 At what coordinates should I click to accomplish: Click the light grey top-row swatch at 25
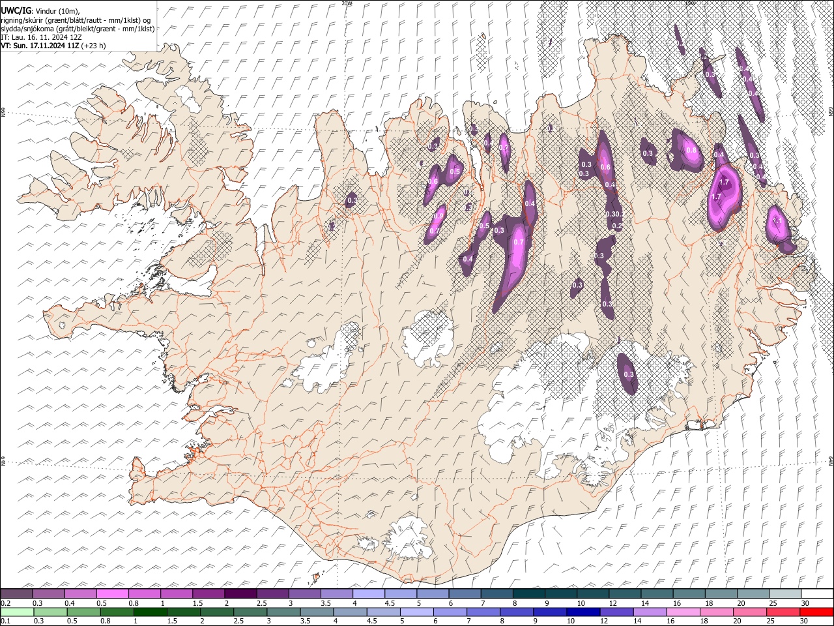[784, 593]
